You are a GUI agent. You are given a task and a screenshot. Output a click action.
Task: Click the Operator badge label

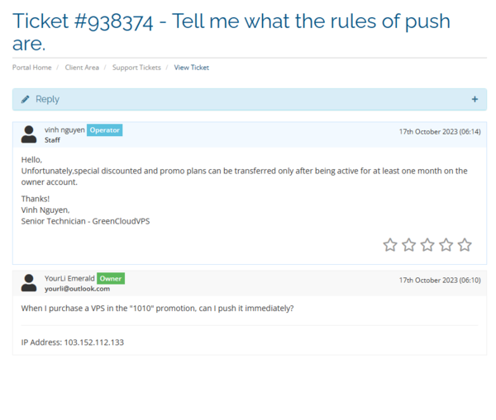click(x=105, y=130)
